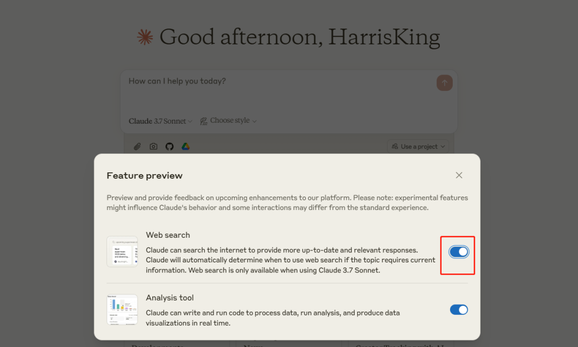The image size is (578, 347).
Task: Open the Claude 3.7 Sonnet model dropdown
Action: tap(161, 121)
